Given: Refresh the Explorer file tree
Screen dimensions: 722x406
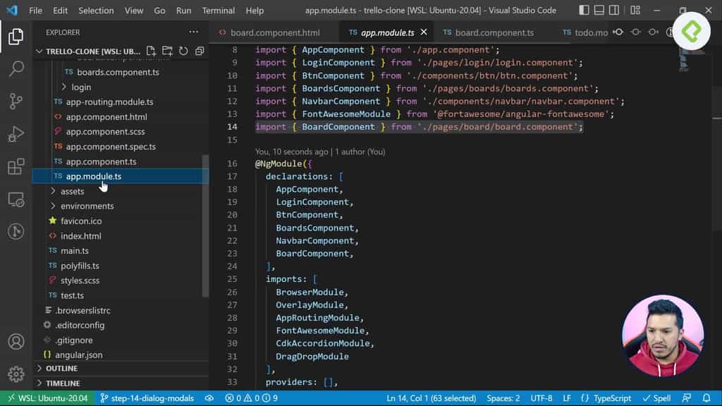Looking at the screenshot, I should pos(182,51).
